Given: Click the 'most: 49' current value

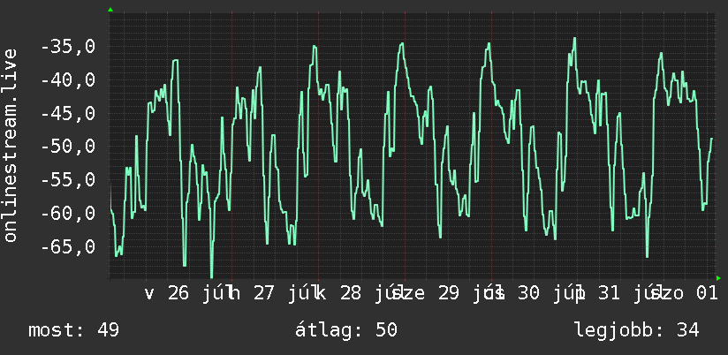Looking at the screenshot, I should pos(74,330).
